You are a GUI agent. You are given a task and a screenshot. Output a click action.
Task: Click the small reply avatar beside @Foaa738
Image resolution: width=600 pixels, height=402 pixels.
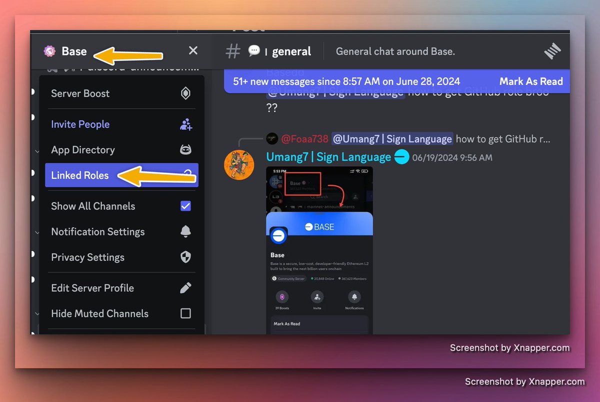tap(272, 138)
